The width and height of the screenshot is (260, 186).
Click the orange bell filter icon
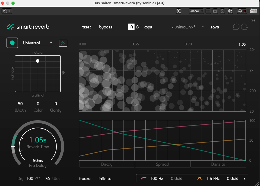pyautogui.click(x=200, y=178)
